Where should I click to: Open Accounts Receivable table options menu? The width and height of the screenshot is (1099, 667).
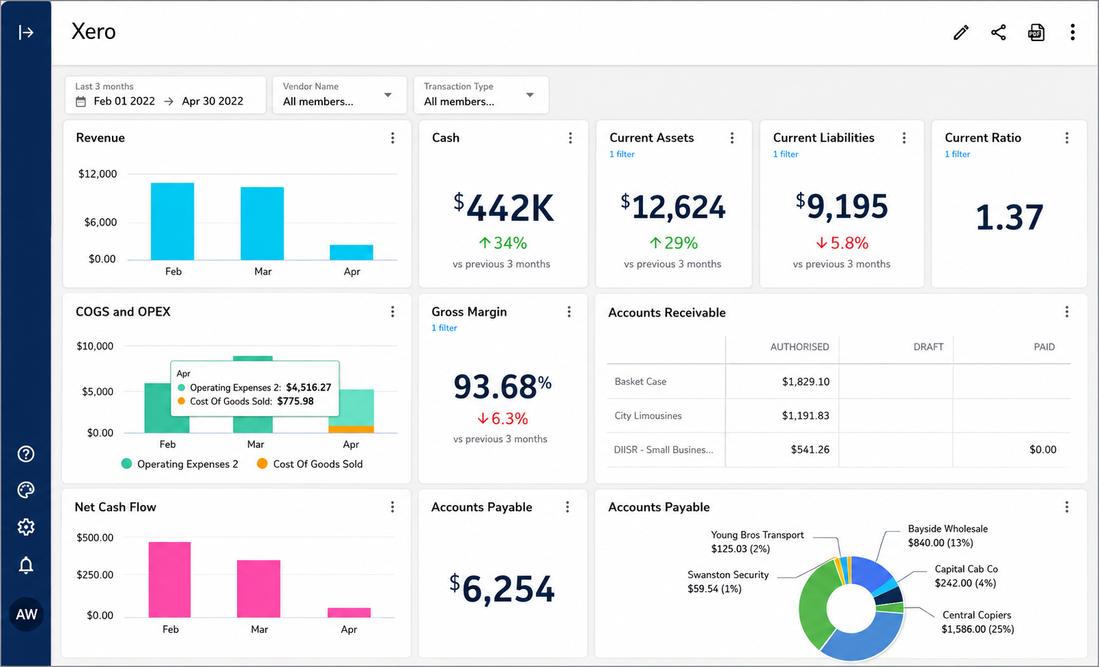[x=1066, y=312]
